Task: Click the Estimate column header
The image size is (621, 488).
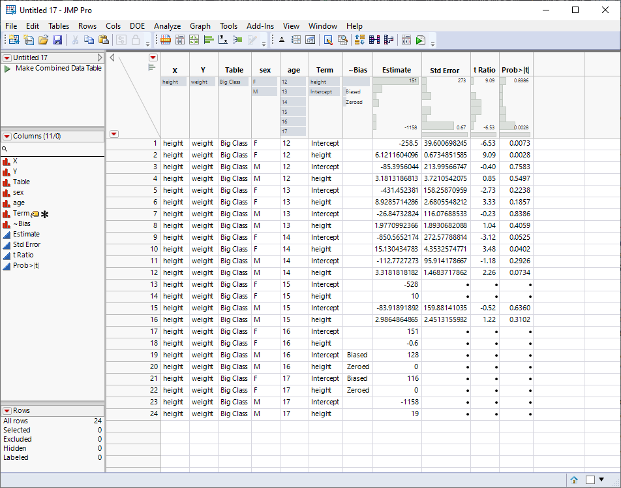Action: click(x=397, y=70)
